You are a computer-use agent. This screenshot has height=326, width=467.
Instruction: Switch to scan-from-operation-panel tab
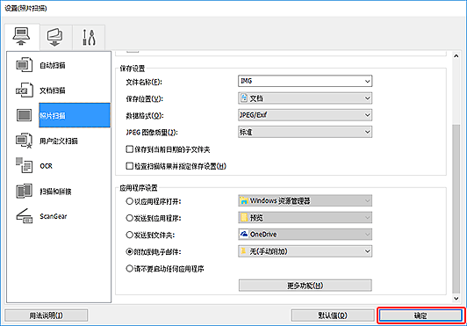55,37
